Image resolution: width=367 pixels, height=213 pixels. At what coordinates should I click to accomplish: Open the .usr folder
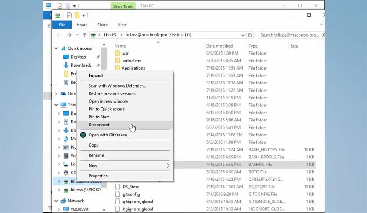tap(125, 53)
